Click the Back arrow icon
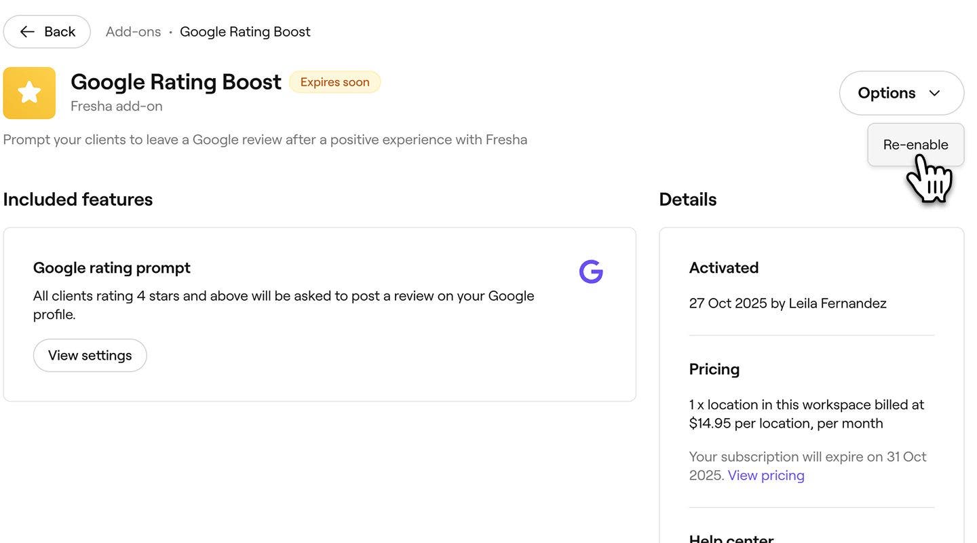The width and height of the screenshot is (977, 543). click(x=27, y=32)
